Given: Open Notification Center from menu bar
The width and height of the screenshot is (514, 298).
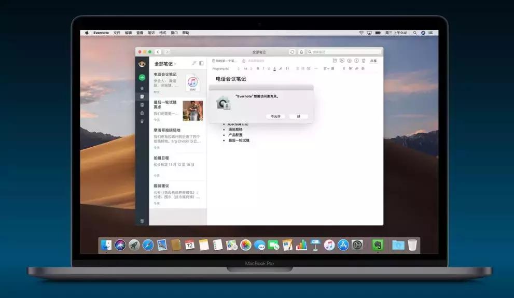Looking at the screenshot, I should click(x=430, y=33).
